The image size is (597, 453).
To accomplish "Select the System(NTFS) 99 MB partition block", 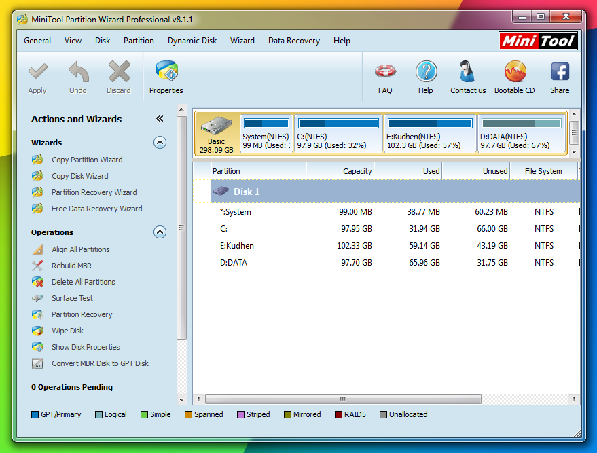I will (x=266, y=134).
